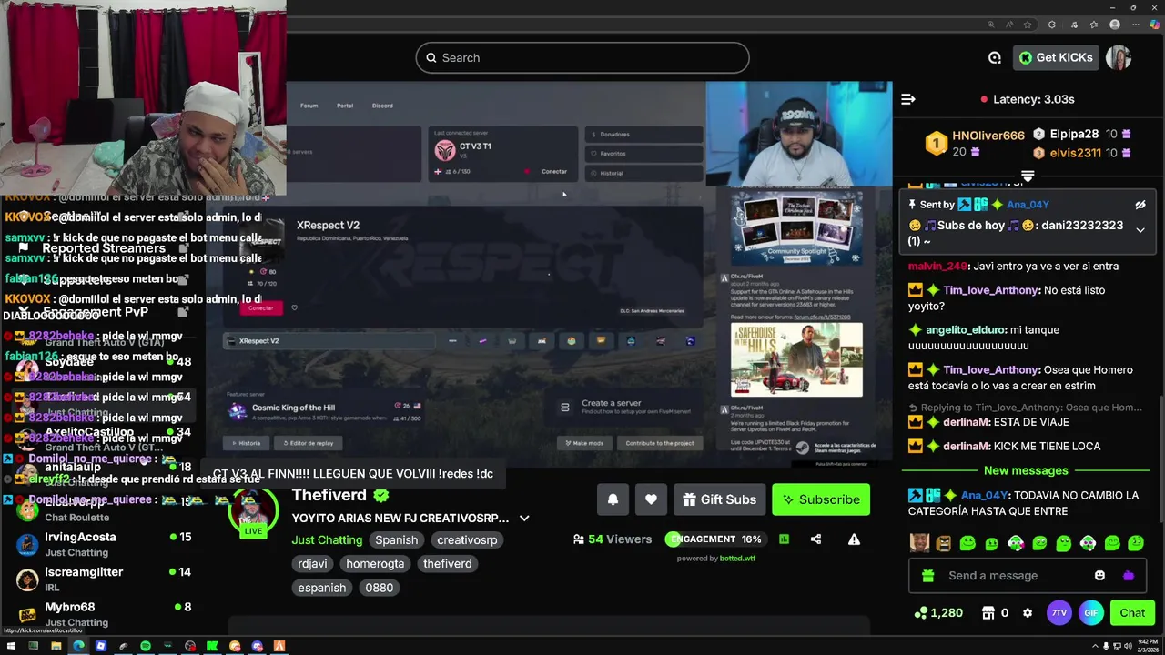Screen dimensions: 1165x655
Task: Open the GIF picker button
Action: pos(1090,613)
